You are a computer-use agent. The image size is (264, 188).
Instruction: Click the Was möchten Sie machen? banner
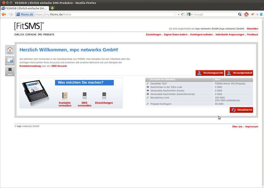coord(84,83)
